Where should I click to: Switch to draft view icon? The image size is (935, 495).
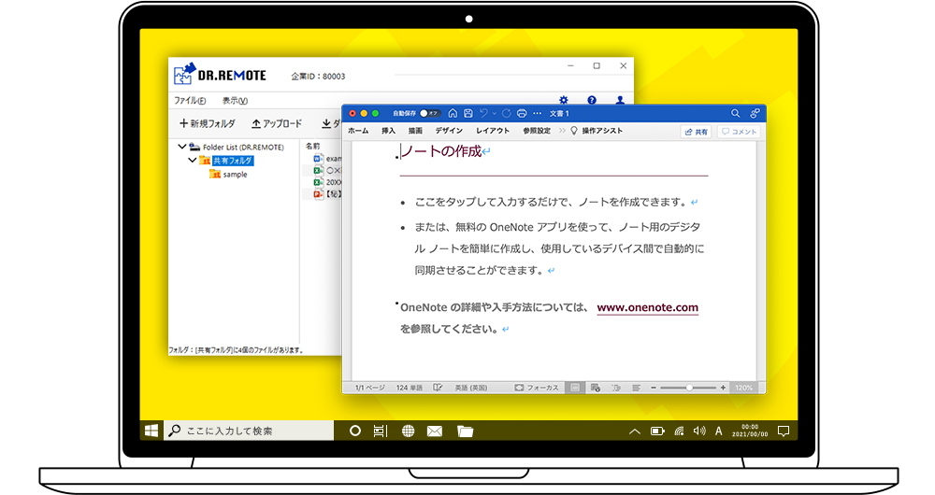636,388
